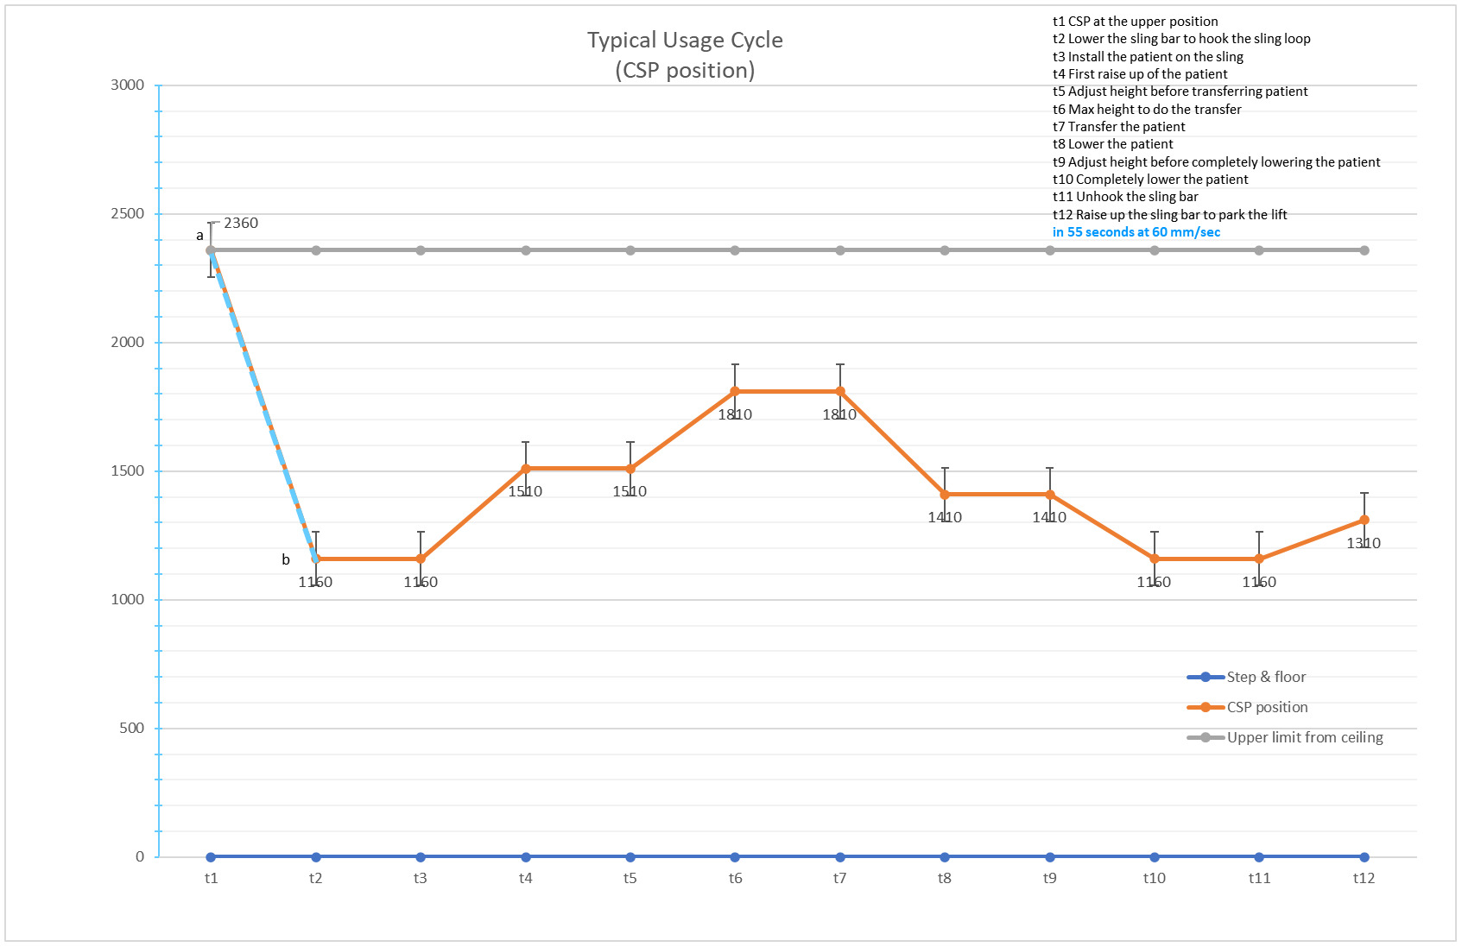The height and width of the screenshot is (947, 1462).
Task: Select Upper limit from ceiling legend entry
Action: 1285,737
